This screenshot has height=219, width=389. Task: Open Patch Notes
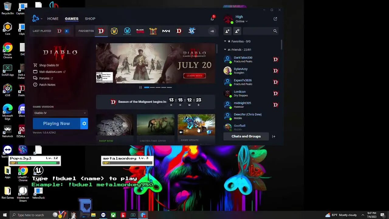(44, 85)
